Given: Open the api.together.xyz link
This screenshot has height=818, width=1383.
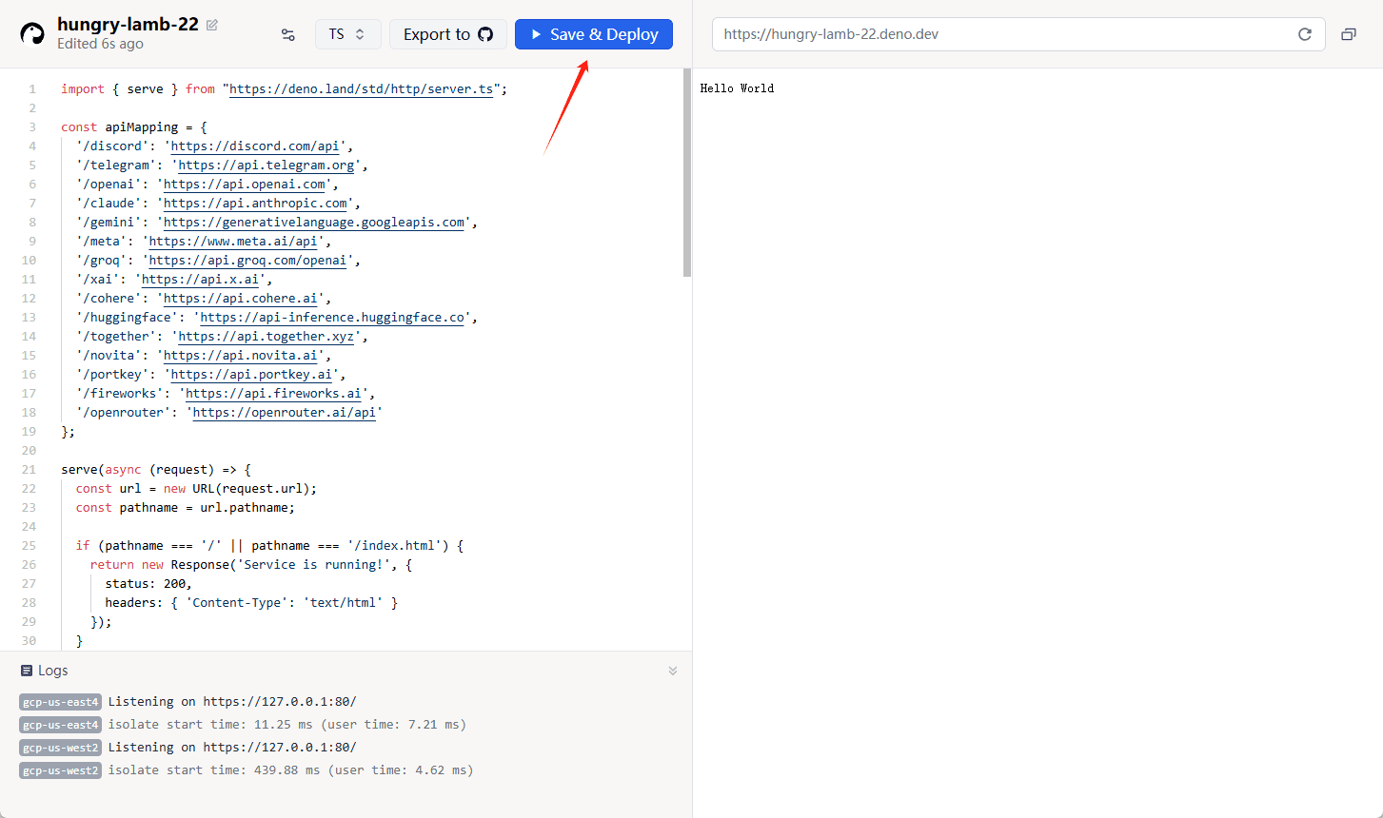Looking at the screenshot, I should [x=267, y=336].
